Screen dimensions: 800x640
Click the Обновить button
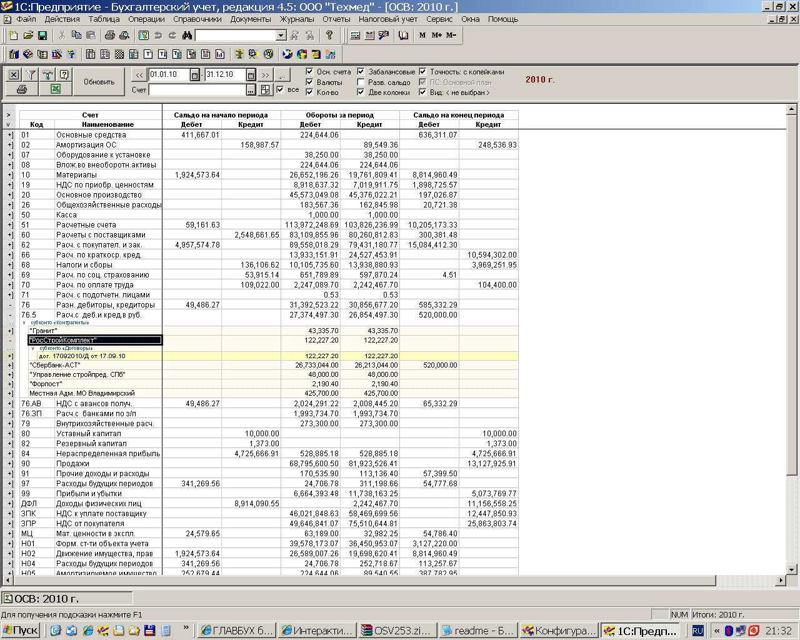coord(99,82)
